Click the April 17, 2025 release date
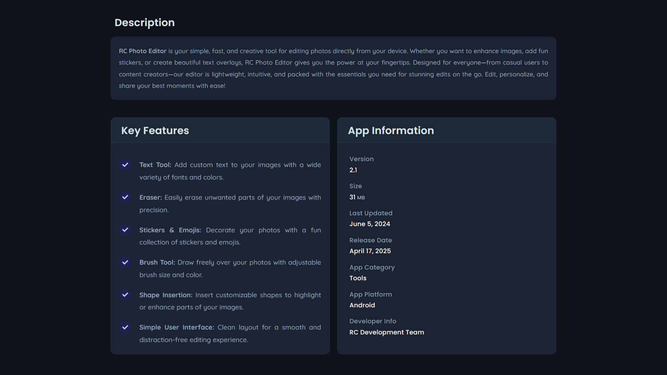 [x=370, y=251]
